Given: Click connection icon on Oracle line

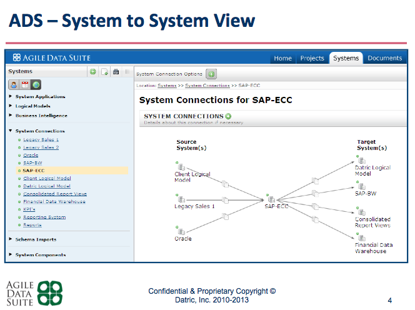Looking at the screenshot, I should pyautogui.click(x=225, y=217).
